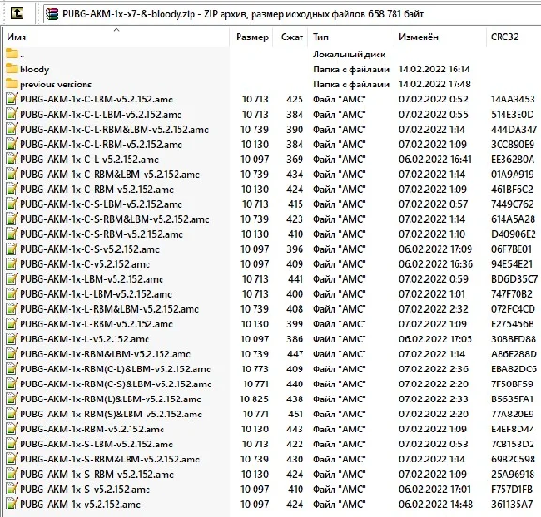Click CRC32 value F757D1FB

click(512, 490)
